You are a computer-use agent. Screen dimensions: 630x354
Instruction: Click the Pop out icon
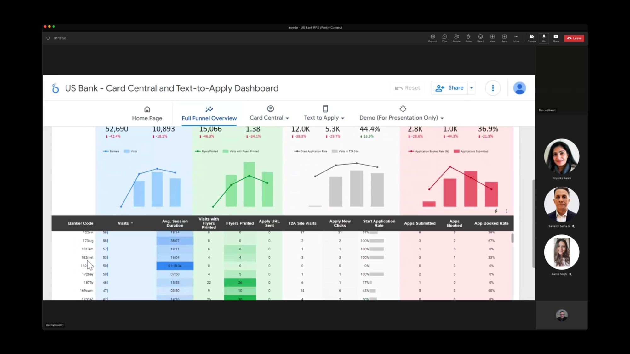[x=432, y=38]
